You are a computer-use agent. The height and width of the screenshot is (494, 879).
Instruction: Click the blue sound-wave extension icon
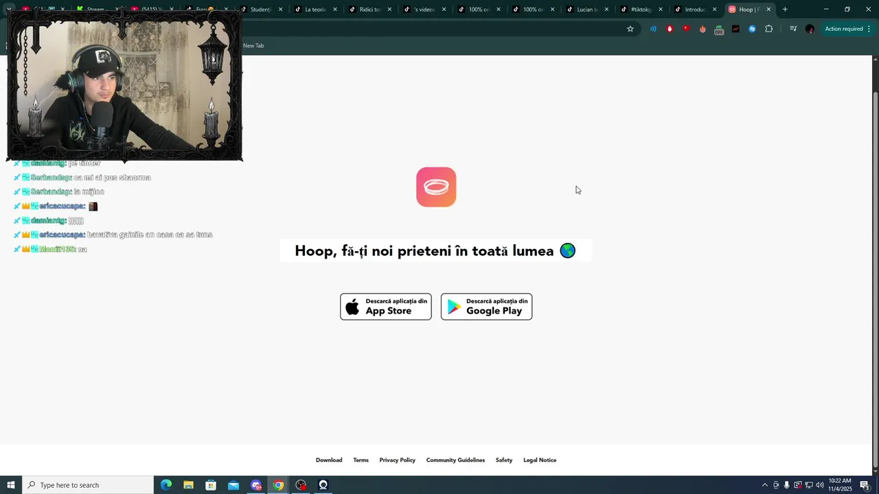(652, 29)
